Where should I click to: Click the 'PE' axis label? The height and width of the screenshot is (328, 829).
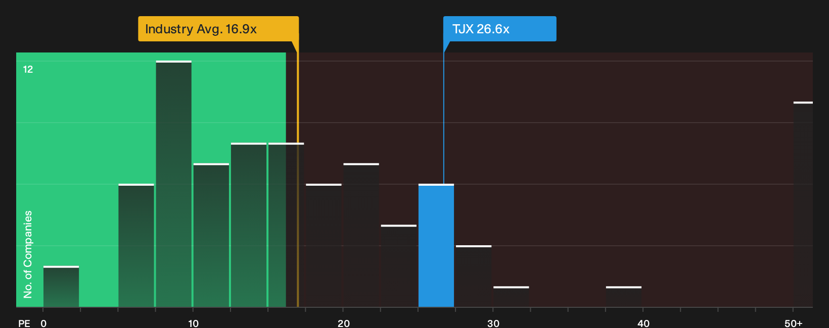pos(24,323)
